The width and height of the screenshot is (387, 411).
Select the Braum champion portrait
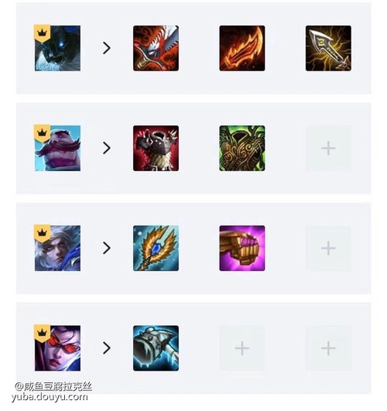(57, 149)
